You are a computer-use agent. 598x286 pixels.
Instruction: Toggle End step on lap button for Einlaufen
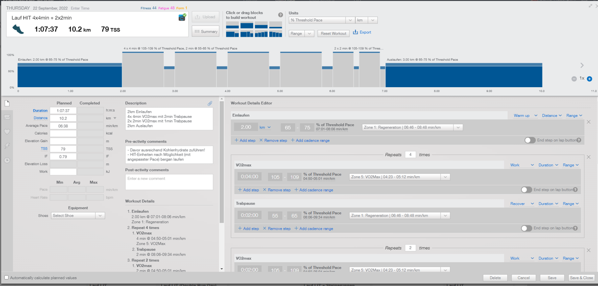[529, 140]
